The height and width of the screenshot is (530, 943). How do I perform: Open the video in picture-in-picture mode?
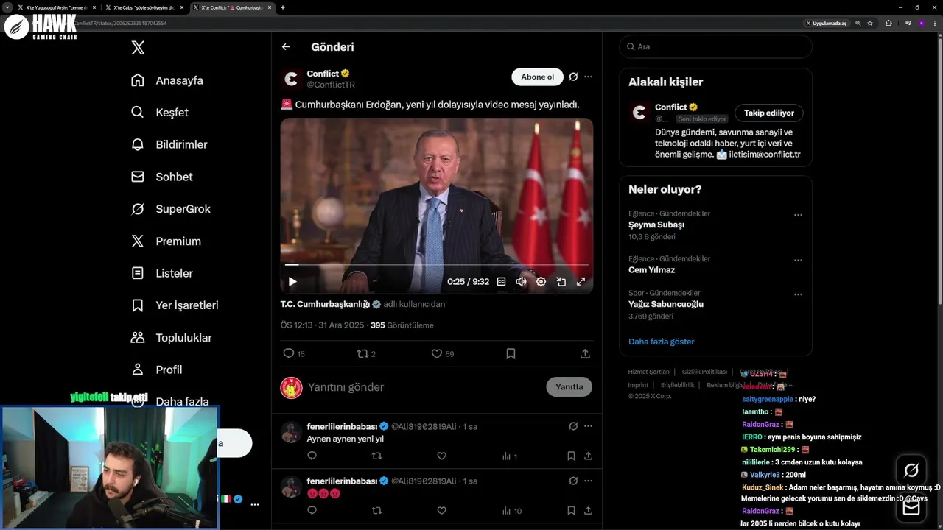561,281
